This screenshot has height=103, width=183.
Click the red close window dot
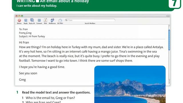click(x=17, y=16)
